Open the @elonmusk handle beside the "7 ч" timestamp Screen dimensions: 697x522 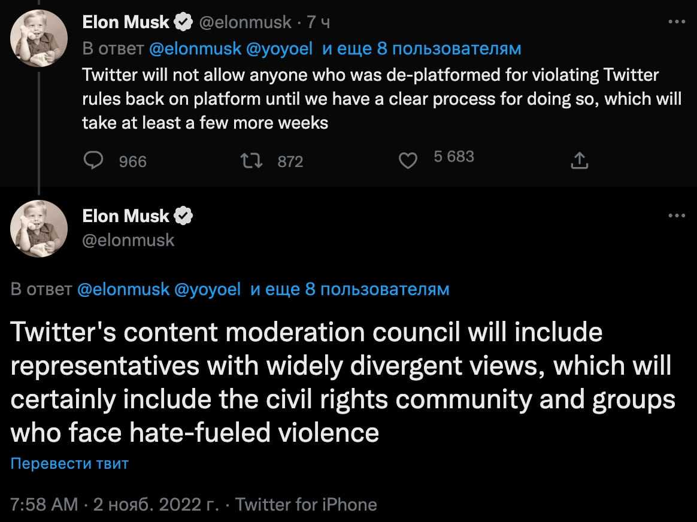tap(245, 22)
